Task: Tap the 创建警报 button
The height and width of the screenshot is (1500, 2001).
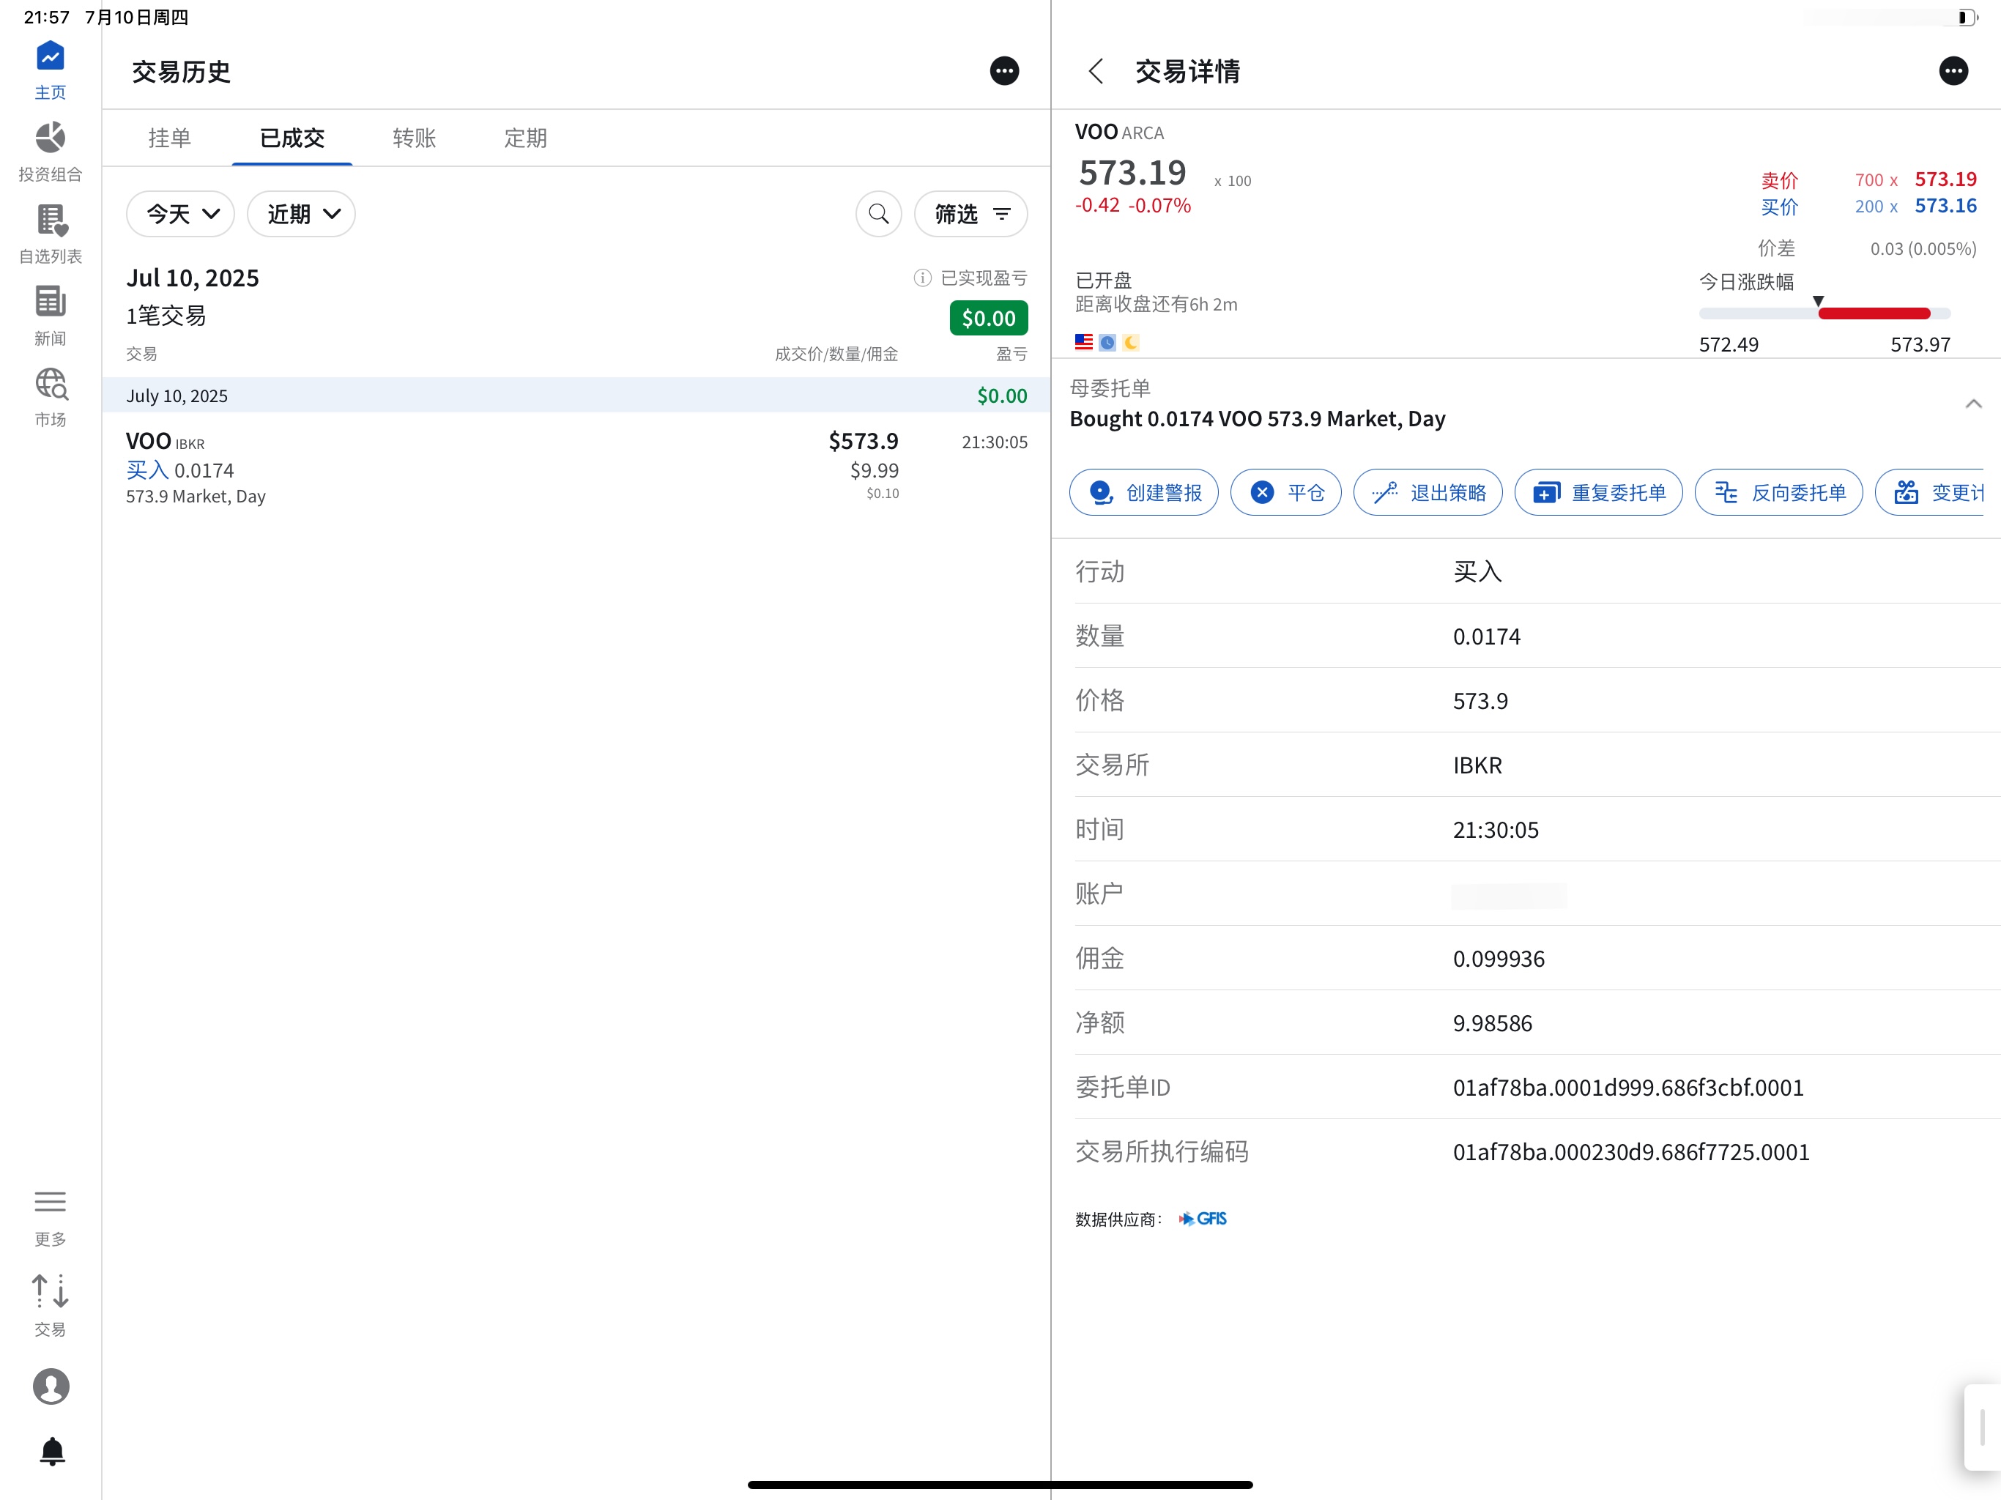Action: click(1143, 492)
